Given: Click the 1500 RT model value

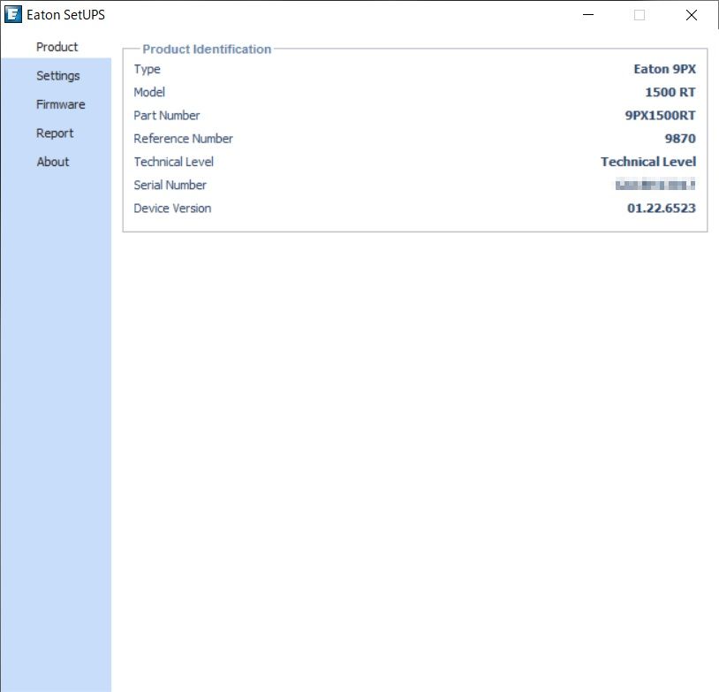Looking at the screenshot, I should tap(670, 92).
